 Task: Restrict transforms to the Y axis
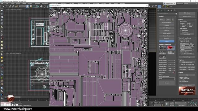point(153,6)
